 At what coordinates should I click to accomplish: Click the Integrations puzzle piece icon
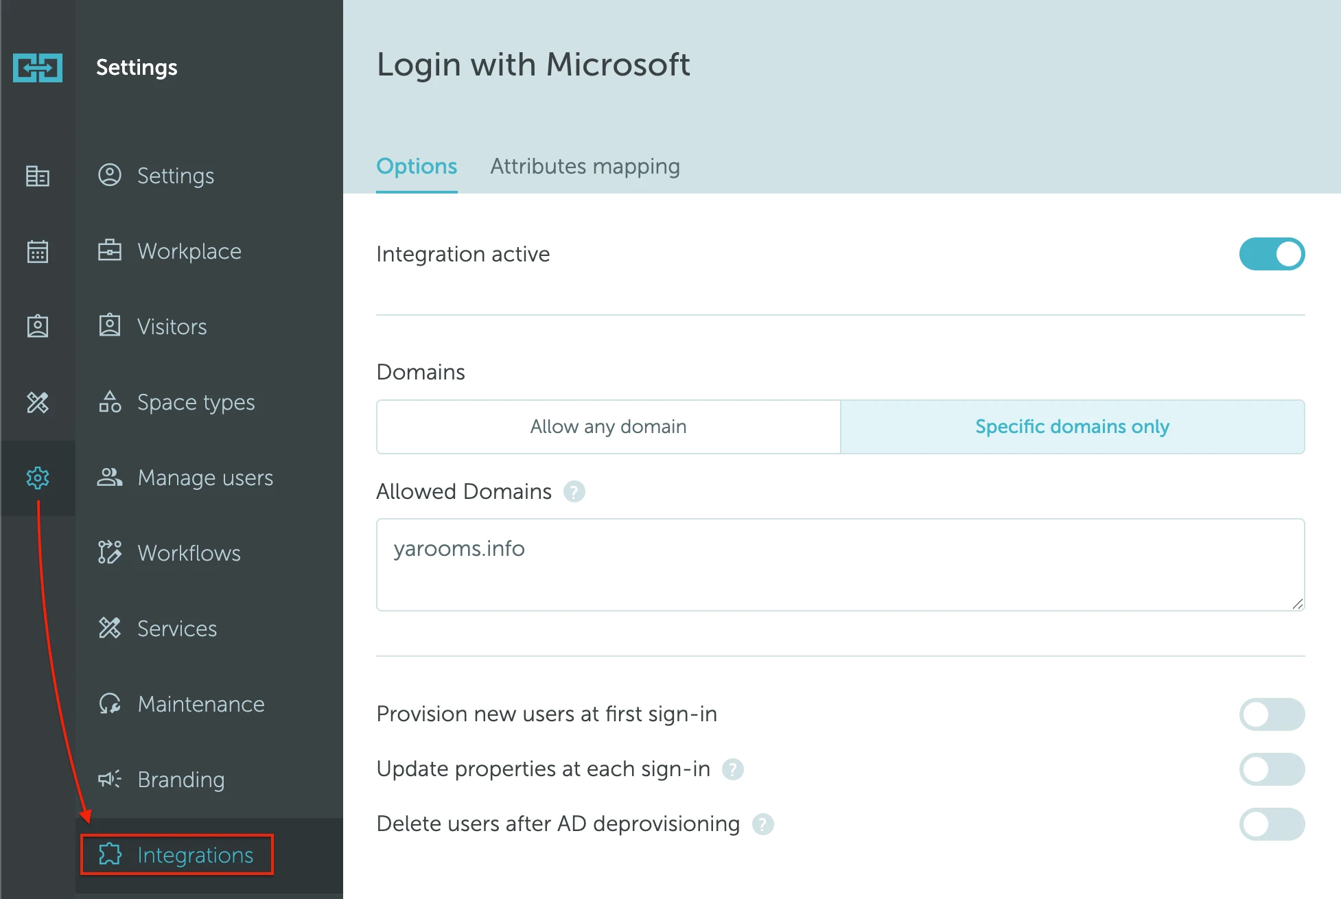click(110, 854)
